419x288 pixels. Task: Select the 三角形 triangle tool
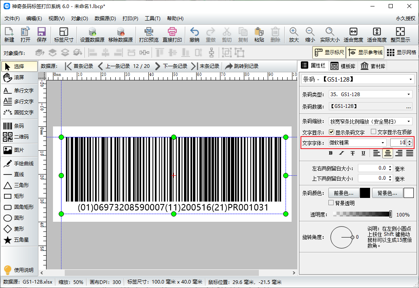(x=19, y=185)
